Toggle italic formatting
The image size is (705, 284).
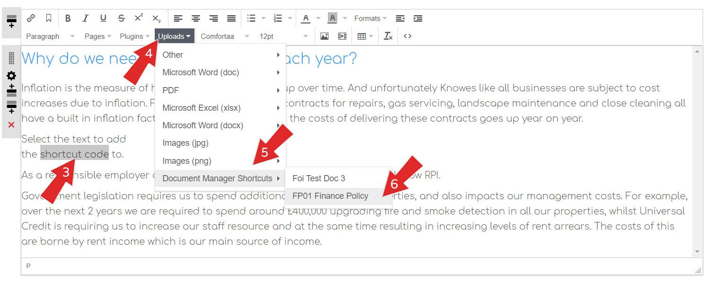[85, 18]
